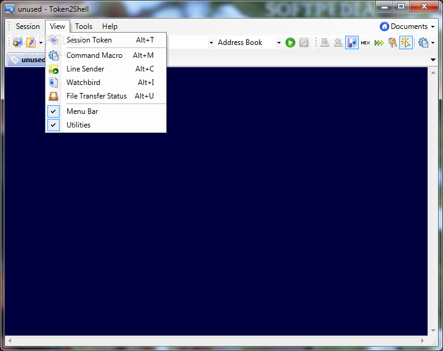Open the host dropdown left of Address Book
The height and width of the screenshot is (351, 443).
coord(211,42)
